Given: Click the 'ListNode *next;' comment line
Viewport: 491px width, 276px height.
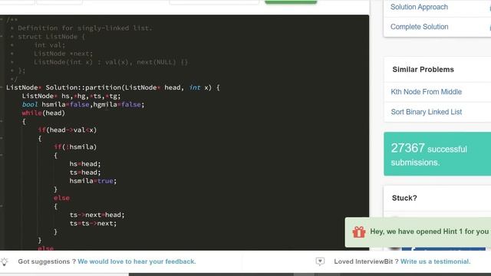Looking at the screenshot, I should 63,54.
